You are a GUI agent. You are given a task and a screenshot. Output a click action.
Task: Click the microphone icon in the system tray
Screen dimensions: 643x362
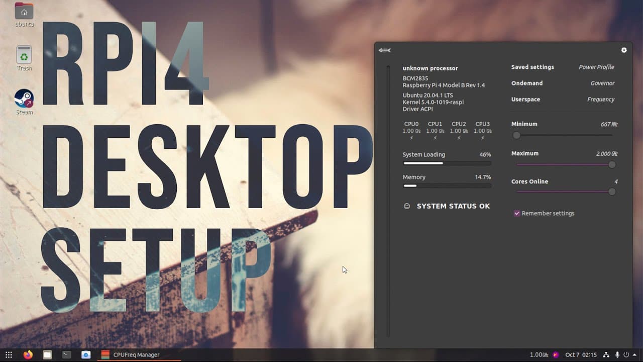[617, 355]
